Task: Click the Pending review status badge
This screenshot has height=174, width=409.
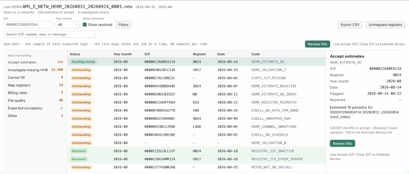Action: click(83, 62)
